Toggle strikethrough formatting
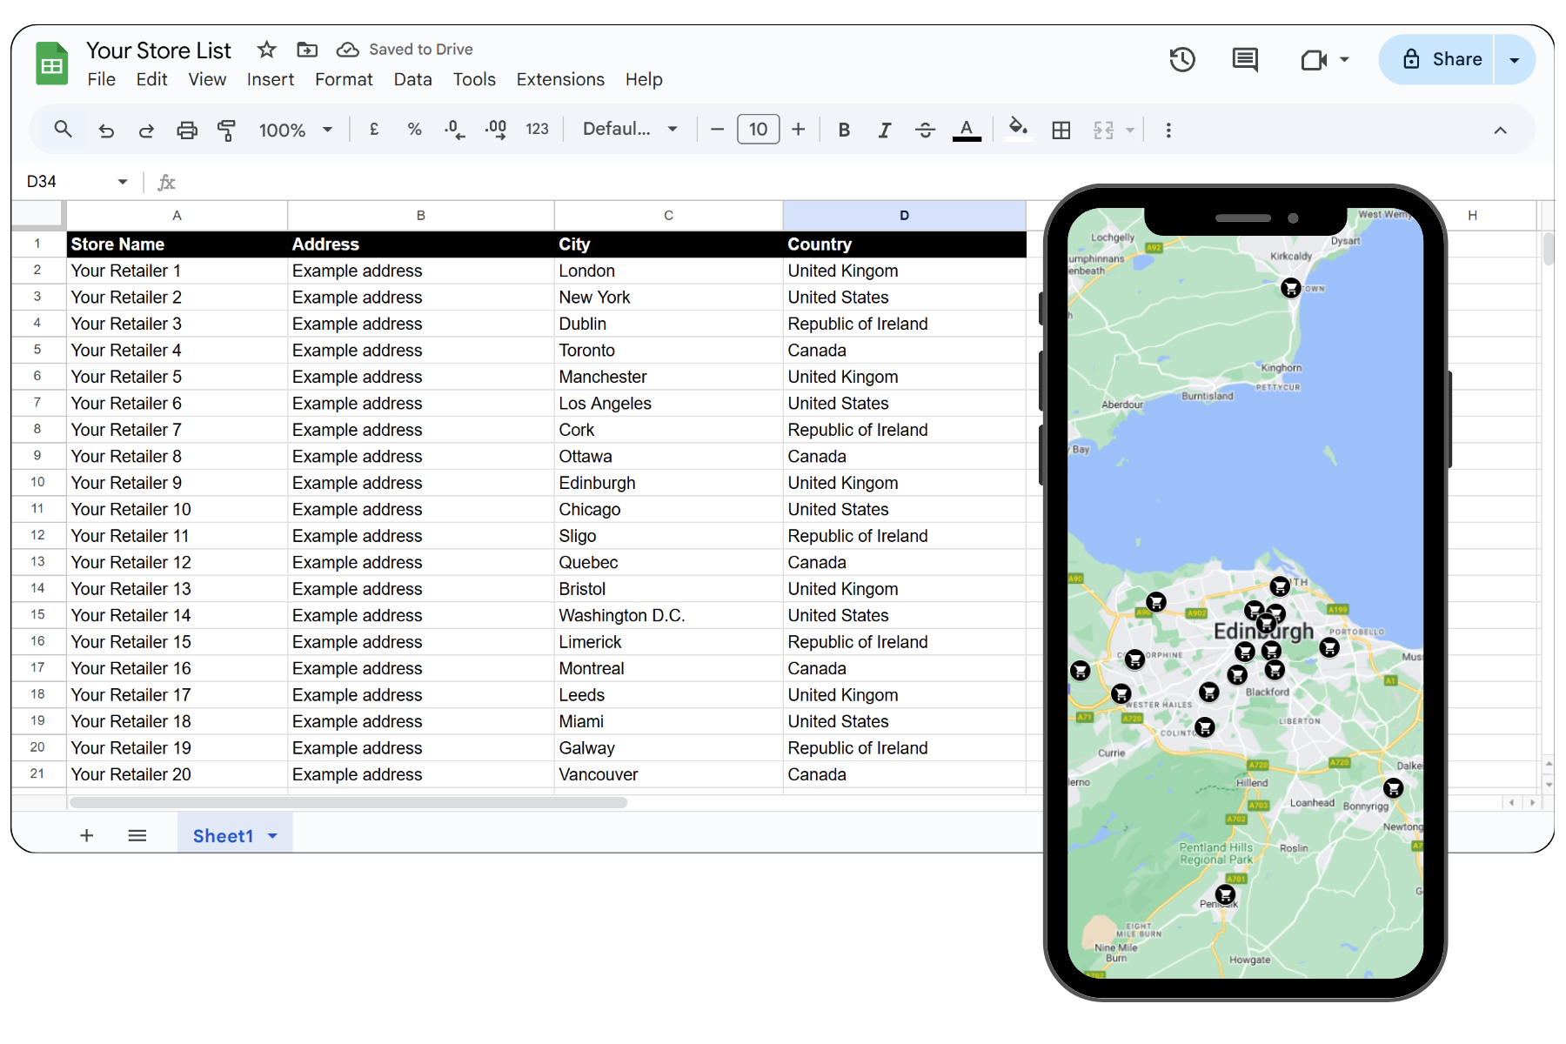The height and width of the screenshot is (1044, 1566). tap(925, 130)
